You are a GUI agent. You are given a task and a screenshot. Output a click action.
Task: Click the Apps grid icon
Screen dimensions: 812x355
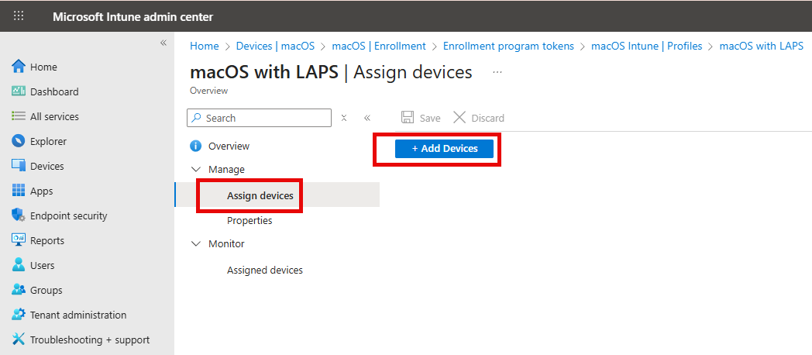click(19, 191)
